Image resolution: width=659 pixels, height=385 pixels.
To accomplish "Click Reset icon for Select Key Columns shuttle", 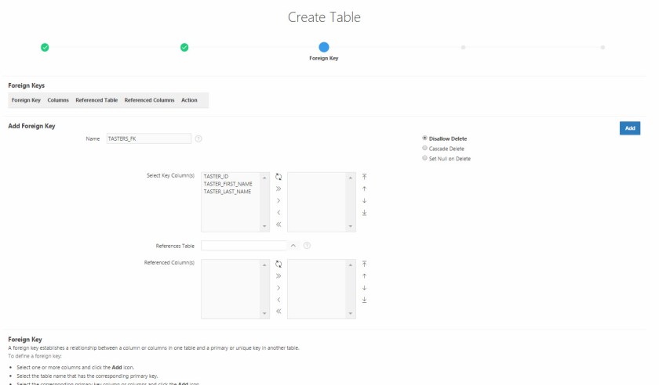I will 279,177.
